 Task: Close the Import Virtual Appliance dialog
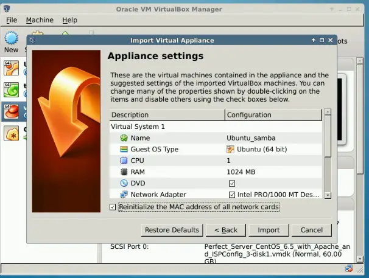click(x=331, y=40)
